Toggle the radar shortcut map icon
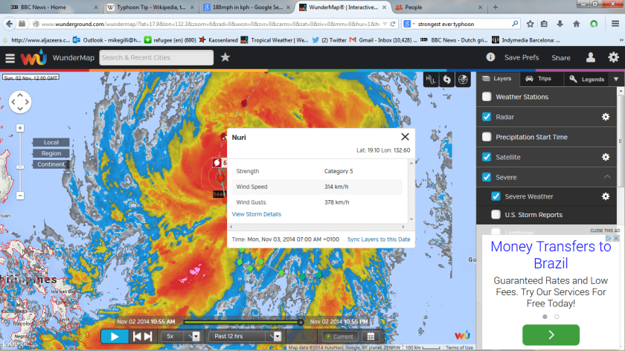 pos(463,79)
